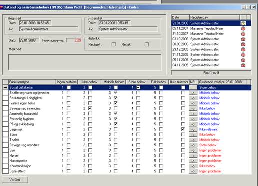Click the Registrert av column header
Viewport: 258px width, 186px height.
coord(215,17)
